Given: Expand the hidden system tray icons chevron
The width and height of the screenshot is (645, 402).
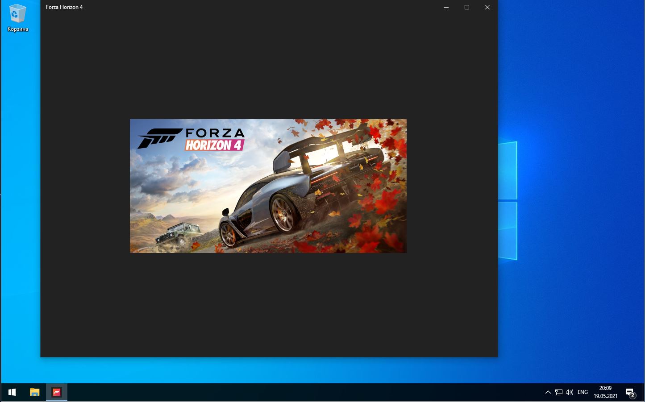Looking at the screenshot, I should 548,392.
